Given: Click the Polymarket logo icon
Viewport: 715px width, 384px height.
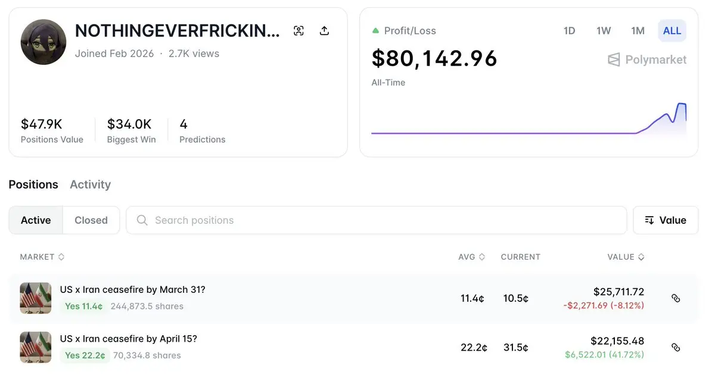Looking at the screenshot, I should click(x=614, y=60).
